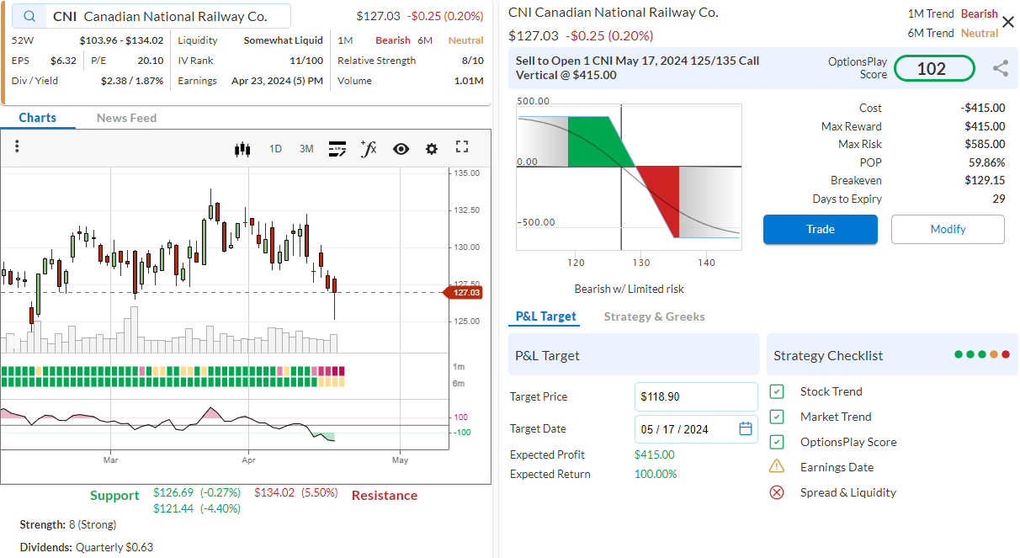Click the 52W range $103.96 - $134.02
1020x558 pixels.
(121, 40)
